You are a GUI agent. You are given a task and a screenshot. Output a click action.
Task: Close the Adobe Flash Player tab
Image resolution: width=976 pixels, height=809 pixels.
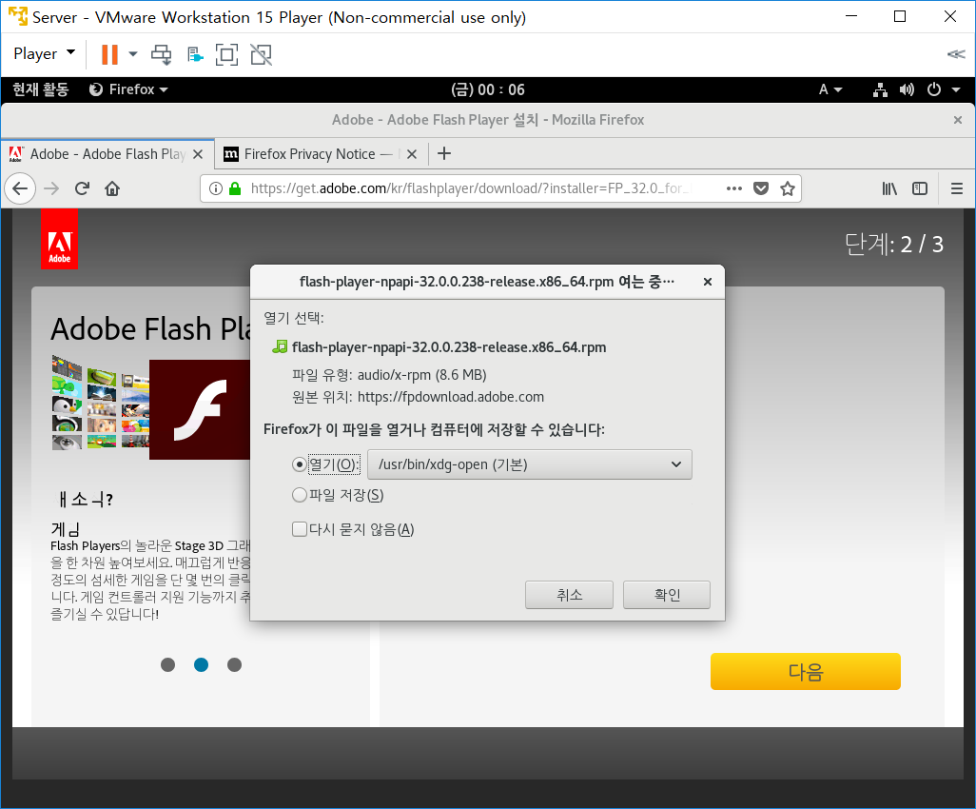(x=198, y=154)
